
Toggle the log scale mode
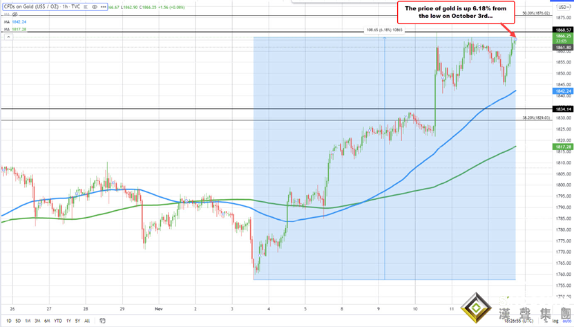click(x=554, y=321)
